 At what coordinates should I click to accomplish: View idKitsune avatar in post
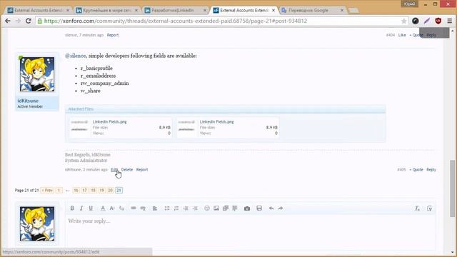pos(37,74)
